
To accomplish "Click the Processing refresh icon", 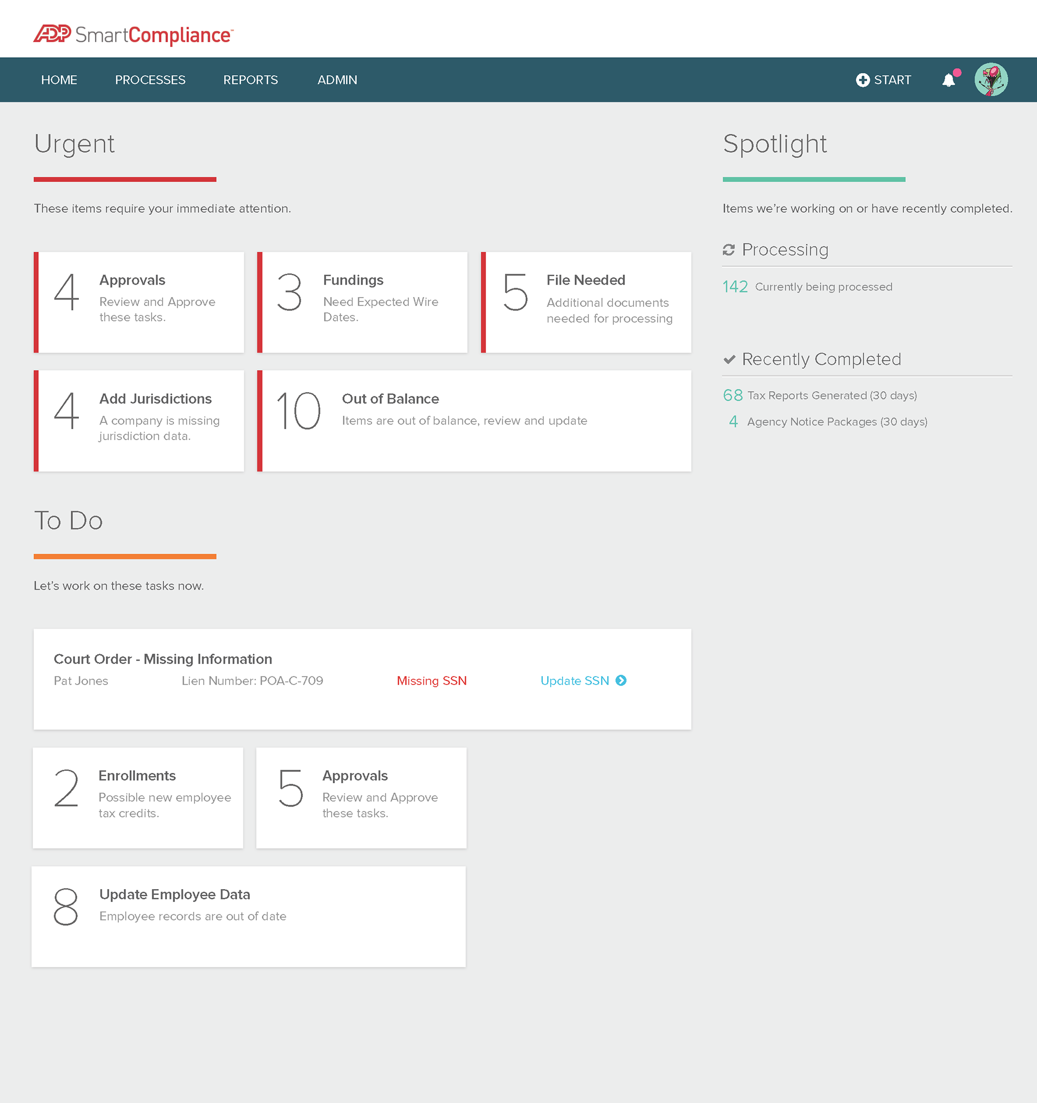I will click(x=729, y=250).
